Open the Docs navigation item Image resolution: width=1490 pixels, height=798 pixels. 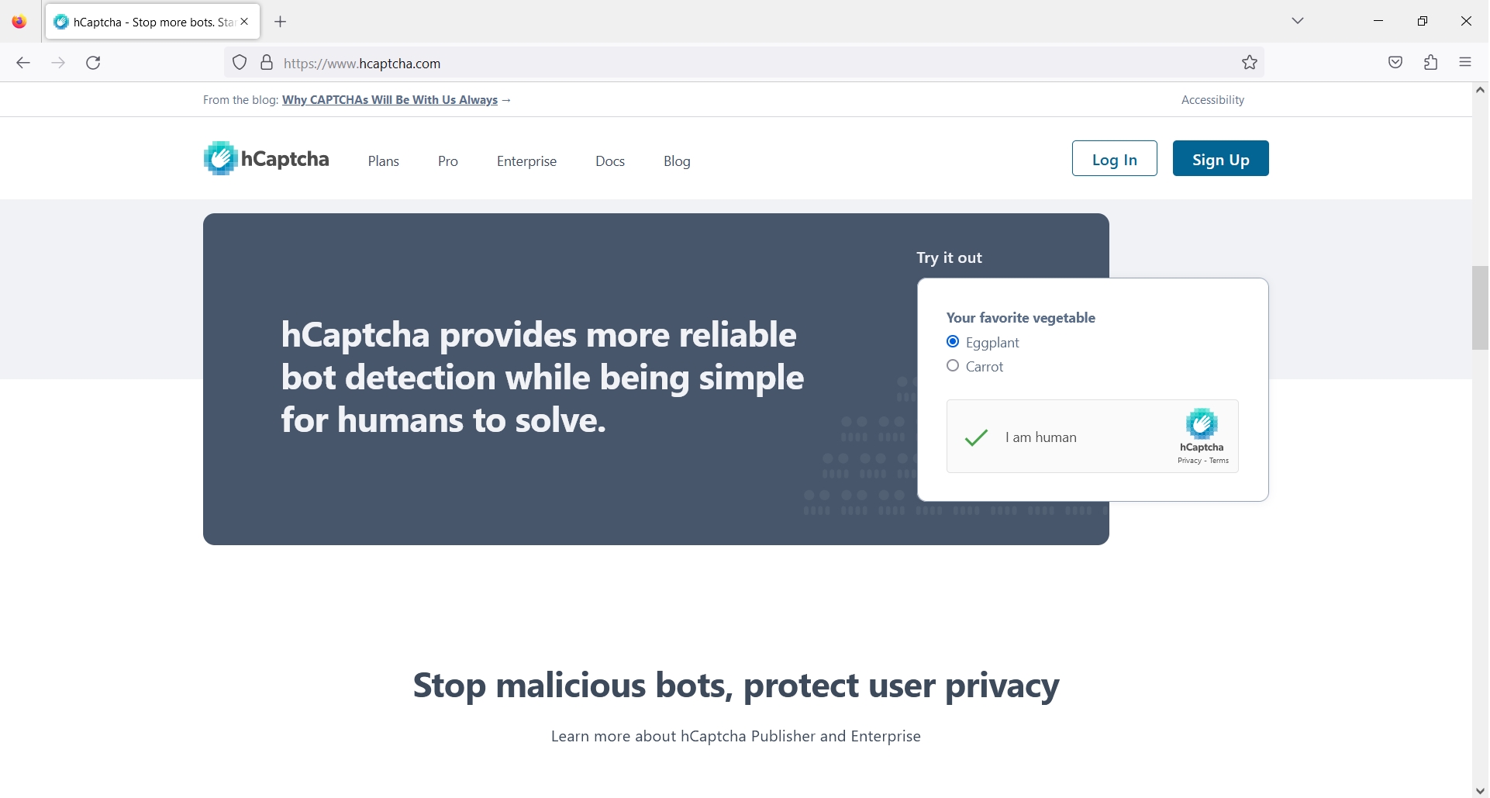point(610,161)
